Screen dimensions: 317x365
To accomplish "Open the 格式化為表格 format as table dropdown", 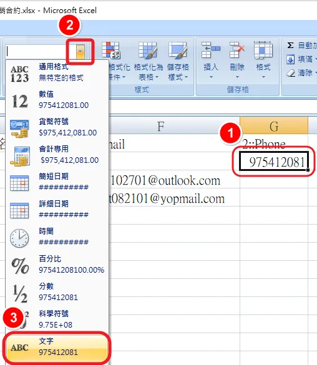I will pos(149,62).
